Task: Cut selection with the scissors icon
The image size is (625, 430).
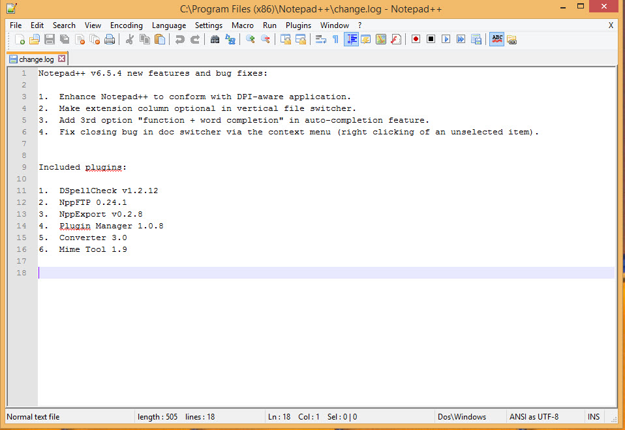Action: coord(130,39)
